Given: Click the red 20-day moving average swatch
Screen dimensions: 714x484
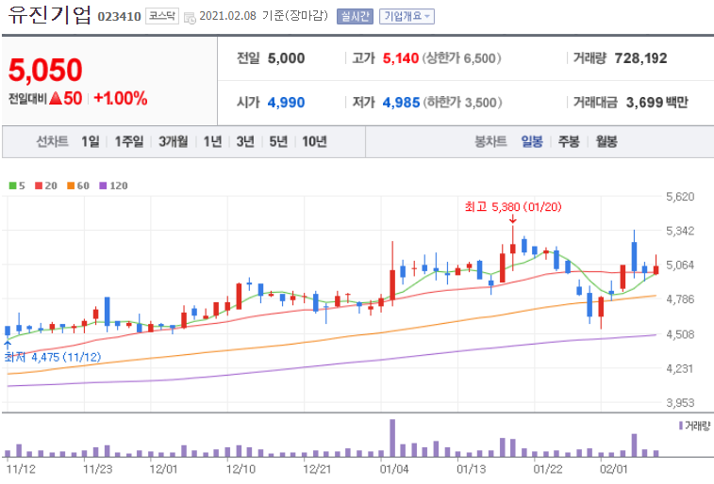Looking at the screenshot, I should tap(39, 186).
